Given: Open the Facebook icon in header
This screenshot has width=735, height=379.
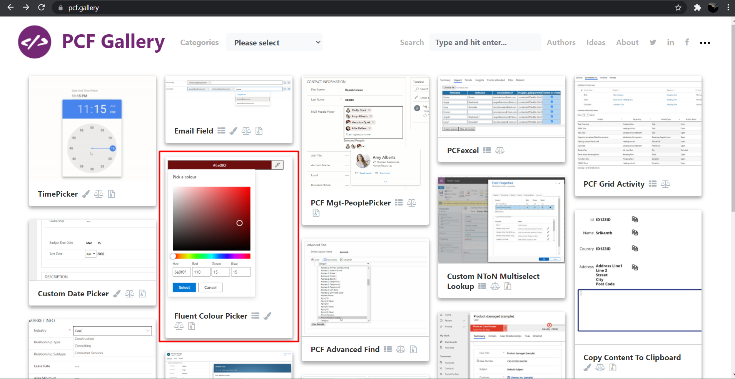Looking at the screenshot, I should point(687,42).
